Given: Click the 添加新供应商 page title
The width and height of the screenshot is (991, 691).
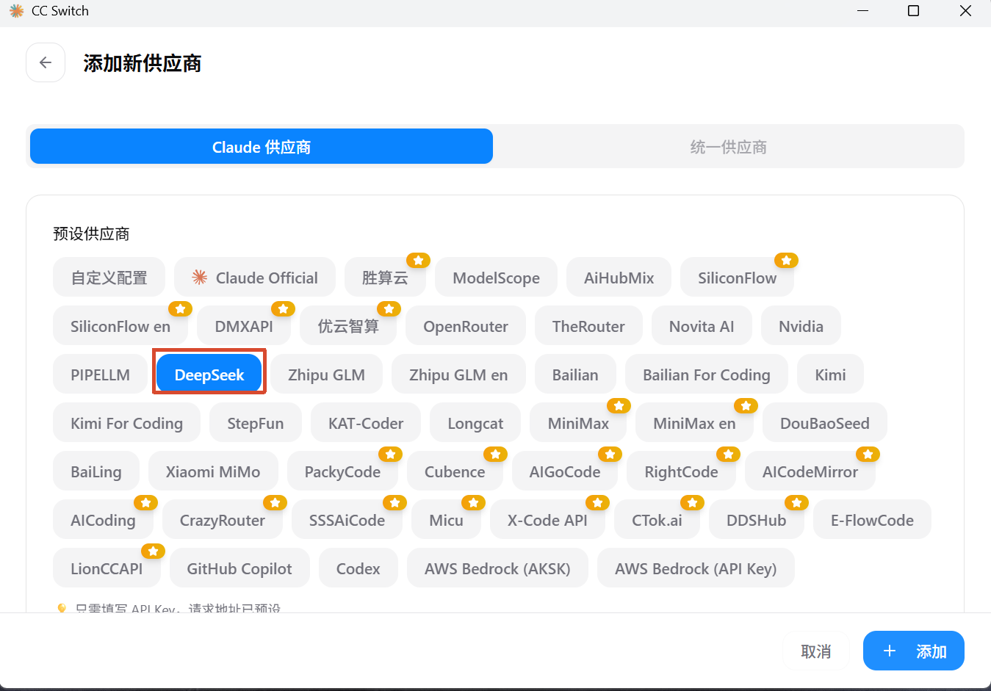Looking at the screenshot, I should pos(143,63).
